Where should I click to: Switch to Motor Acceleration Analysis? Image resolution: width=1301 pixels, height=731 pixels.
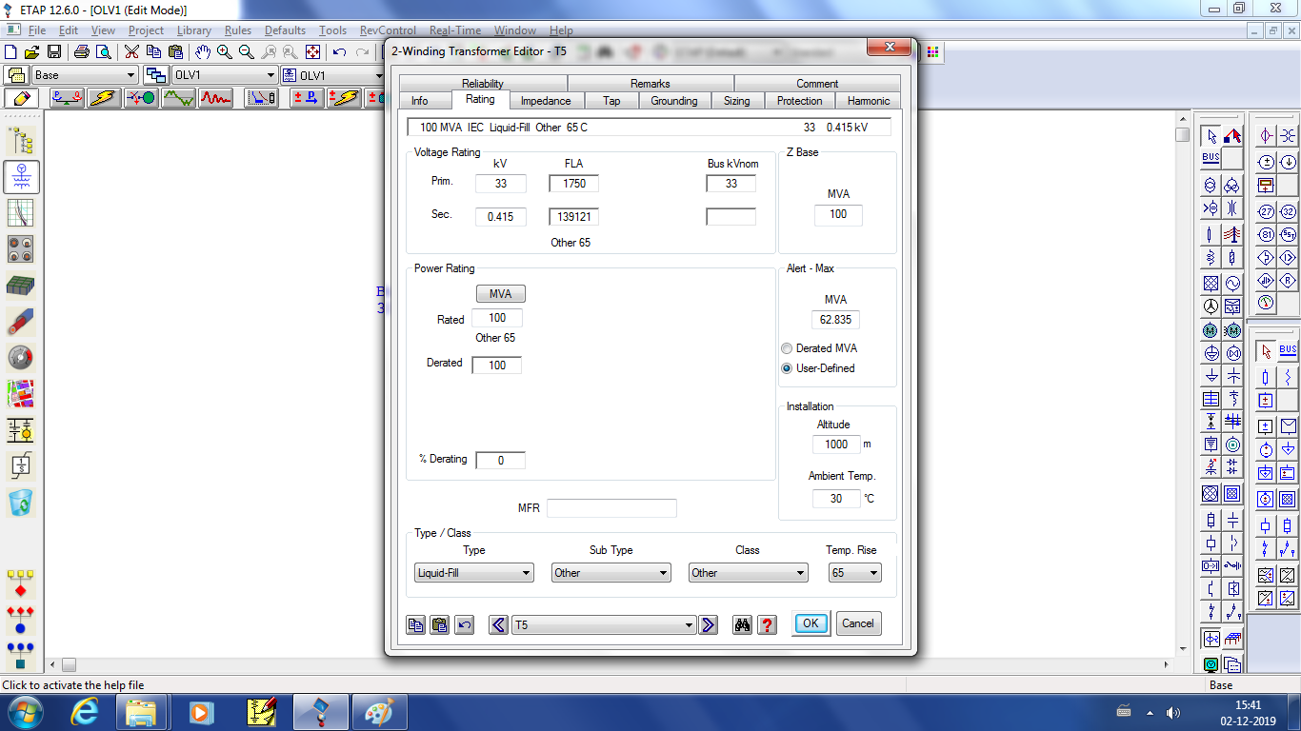pyautogui.click(x=141, y=99)
